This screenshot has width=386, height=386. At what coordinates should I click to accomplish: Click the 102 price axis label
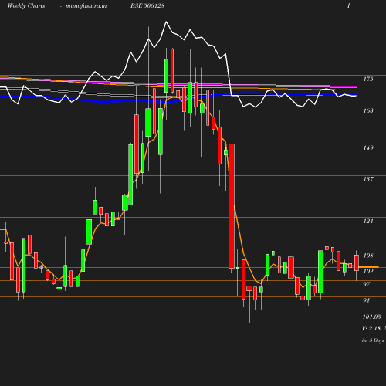click(x=368, y=271)
